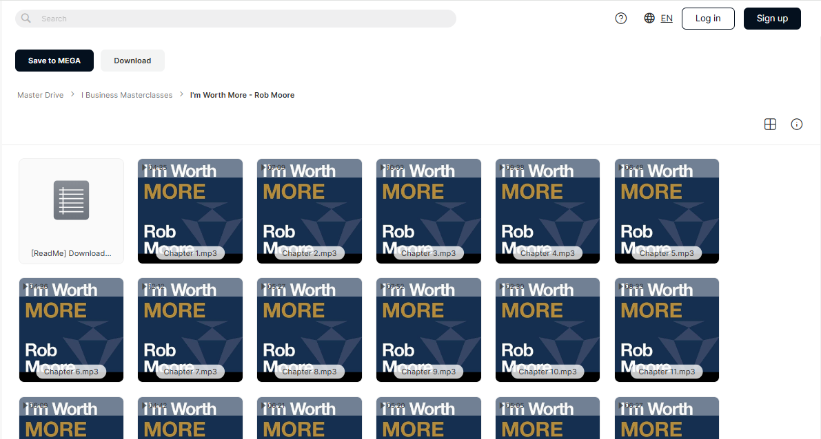This screenshot has height=439, width=821.
Task: Go to Master Drive breadcrumb
Action: click(40, 95)
